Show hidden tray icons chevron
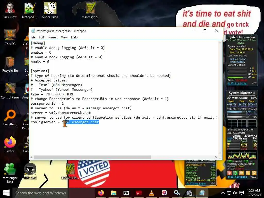The image size is (264, 198). pyautogui.click(x=223, y=193)
